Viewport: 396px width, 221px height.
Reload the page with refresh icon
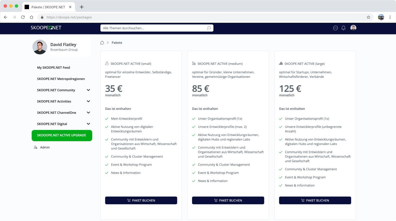click(23, 17)
